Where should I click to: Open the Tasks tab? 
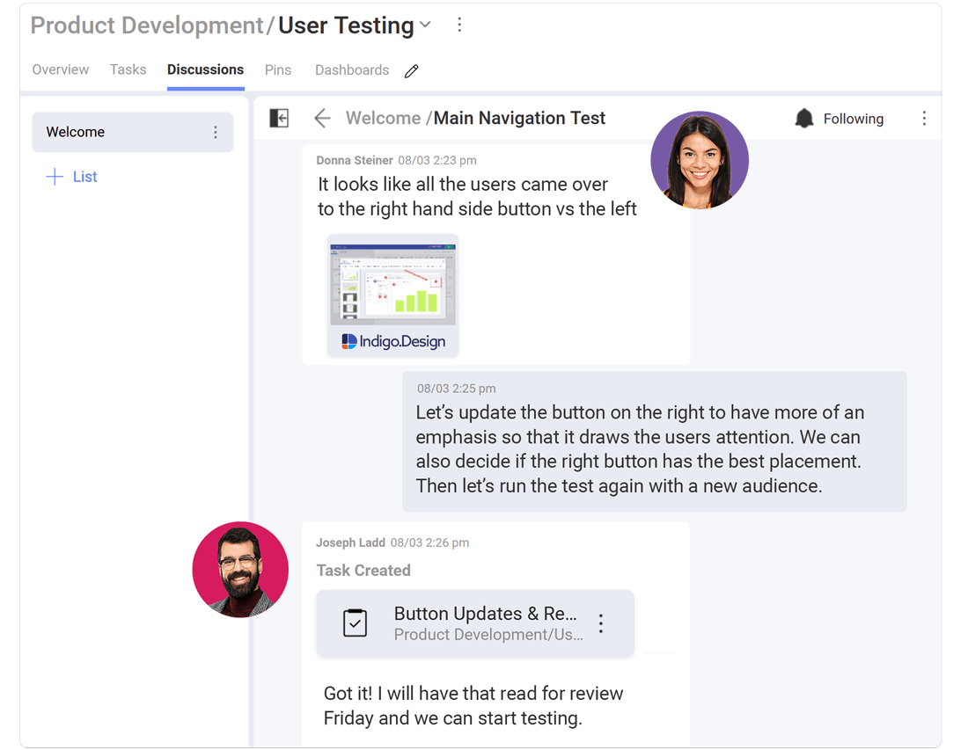click(x=128, y=70)
